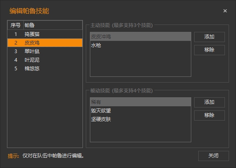The image size is (236, 168).
Task: Close the 编辑帕鲁技能 dialog with X
Action: pos(225,11)
